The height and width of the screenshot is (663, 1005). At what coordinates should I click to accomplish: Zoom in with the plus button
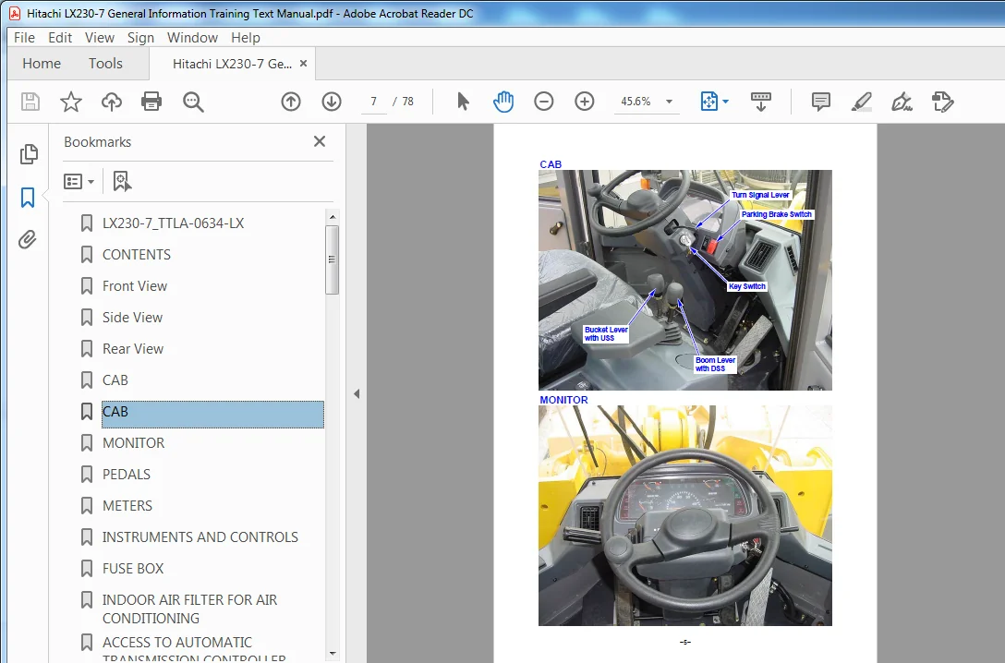pos(585,102)
